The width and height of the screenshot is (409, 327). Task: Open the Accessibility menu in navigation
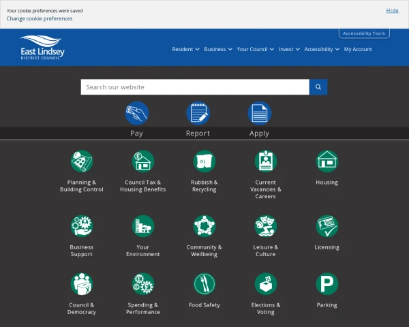click(x=321, y=50)
